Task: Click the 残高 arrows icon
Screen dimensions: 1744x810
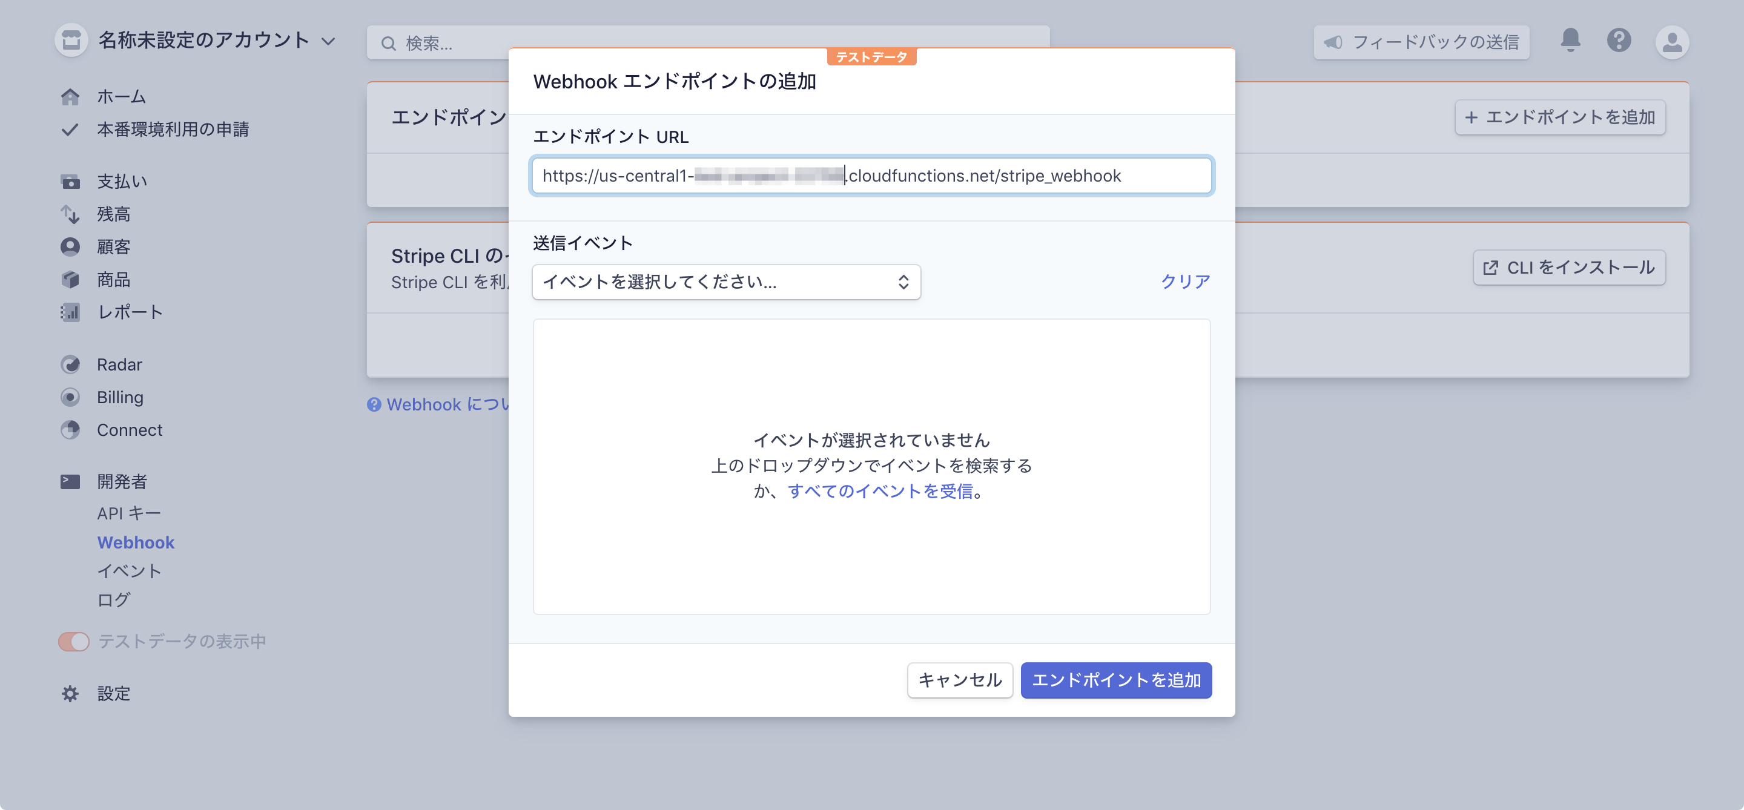Action: click(70, 214)
